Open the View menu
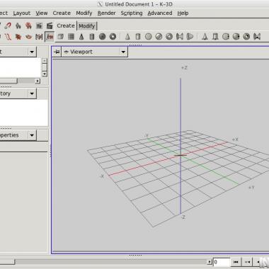269x269 pixels. tap(42, 13)
